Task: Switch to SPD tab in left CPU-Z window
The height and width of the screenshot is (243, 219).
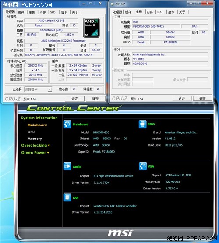Action: [x=53, y=12]
